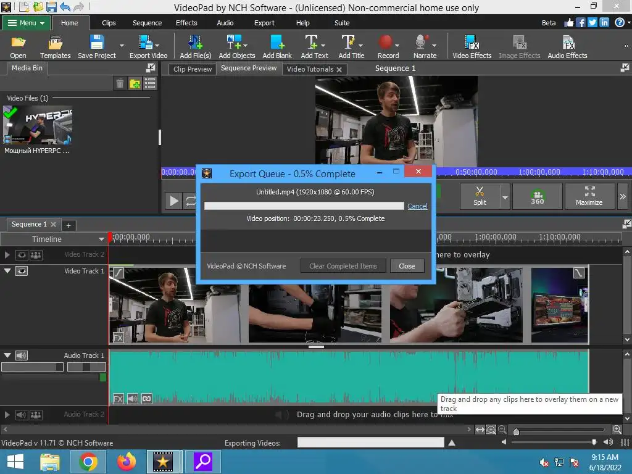
Task: Select the Clip Preview tab
Action: [193, 69]
